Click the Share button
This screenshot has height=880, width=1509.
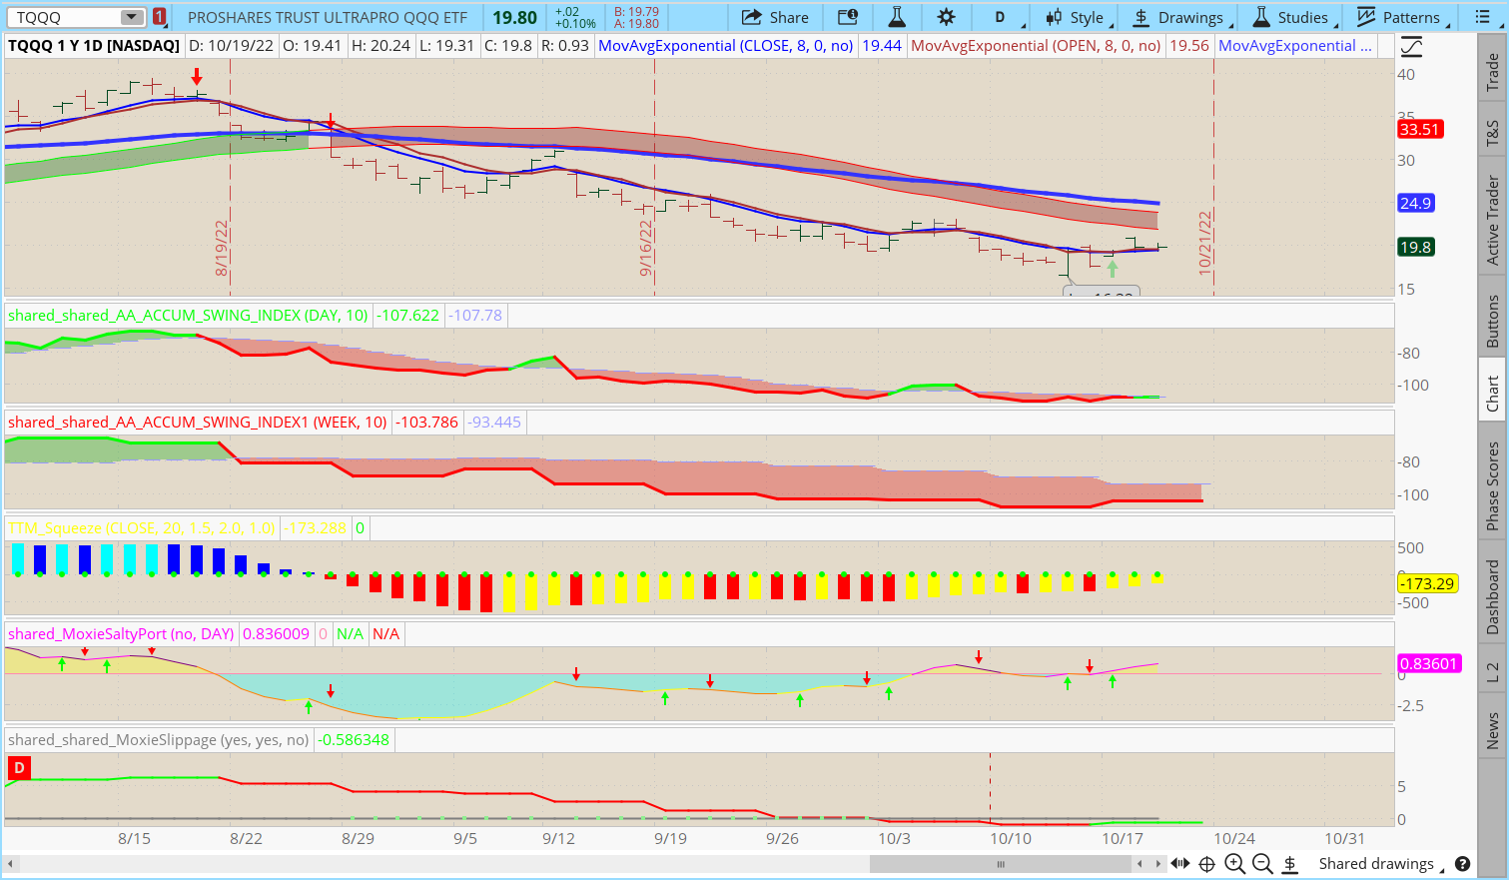pos(775,17)
